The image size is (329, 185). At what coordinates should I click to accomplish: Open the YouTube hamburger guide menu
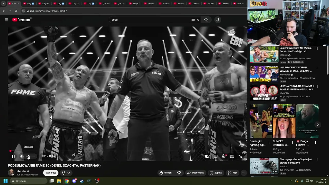(6, 20)
